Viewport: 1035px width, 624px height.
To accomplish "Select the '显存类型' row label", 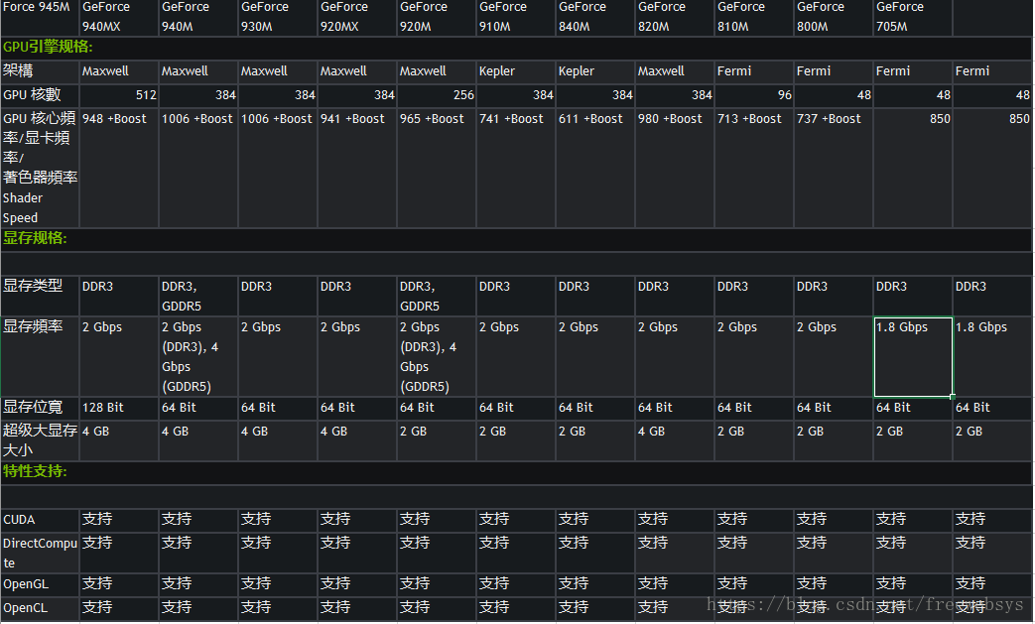I will tap(40, 296).
